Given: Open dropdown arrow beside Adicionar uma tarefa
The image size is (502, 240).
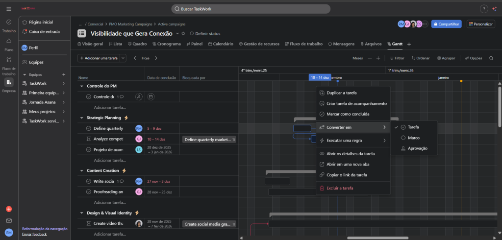Looking at the screenshot, I should [x=123, y=58].
